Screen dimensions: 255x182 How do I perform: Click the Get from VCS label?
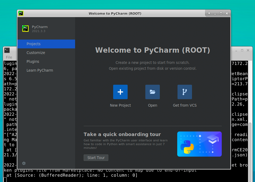click(185, 105)
